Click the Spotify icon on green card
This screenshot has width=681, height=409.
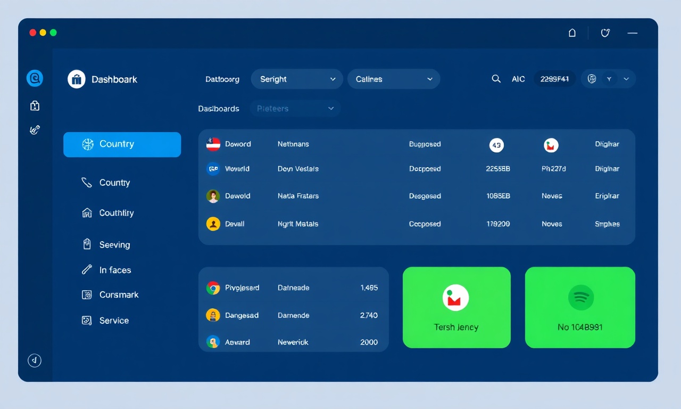pos(581,297)
